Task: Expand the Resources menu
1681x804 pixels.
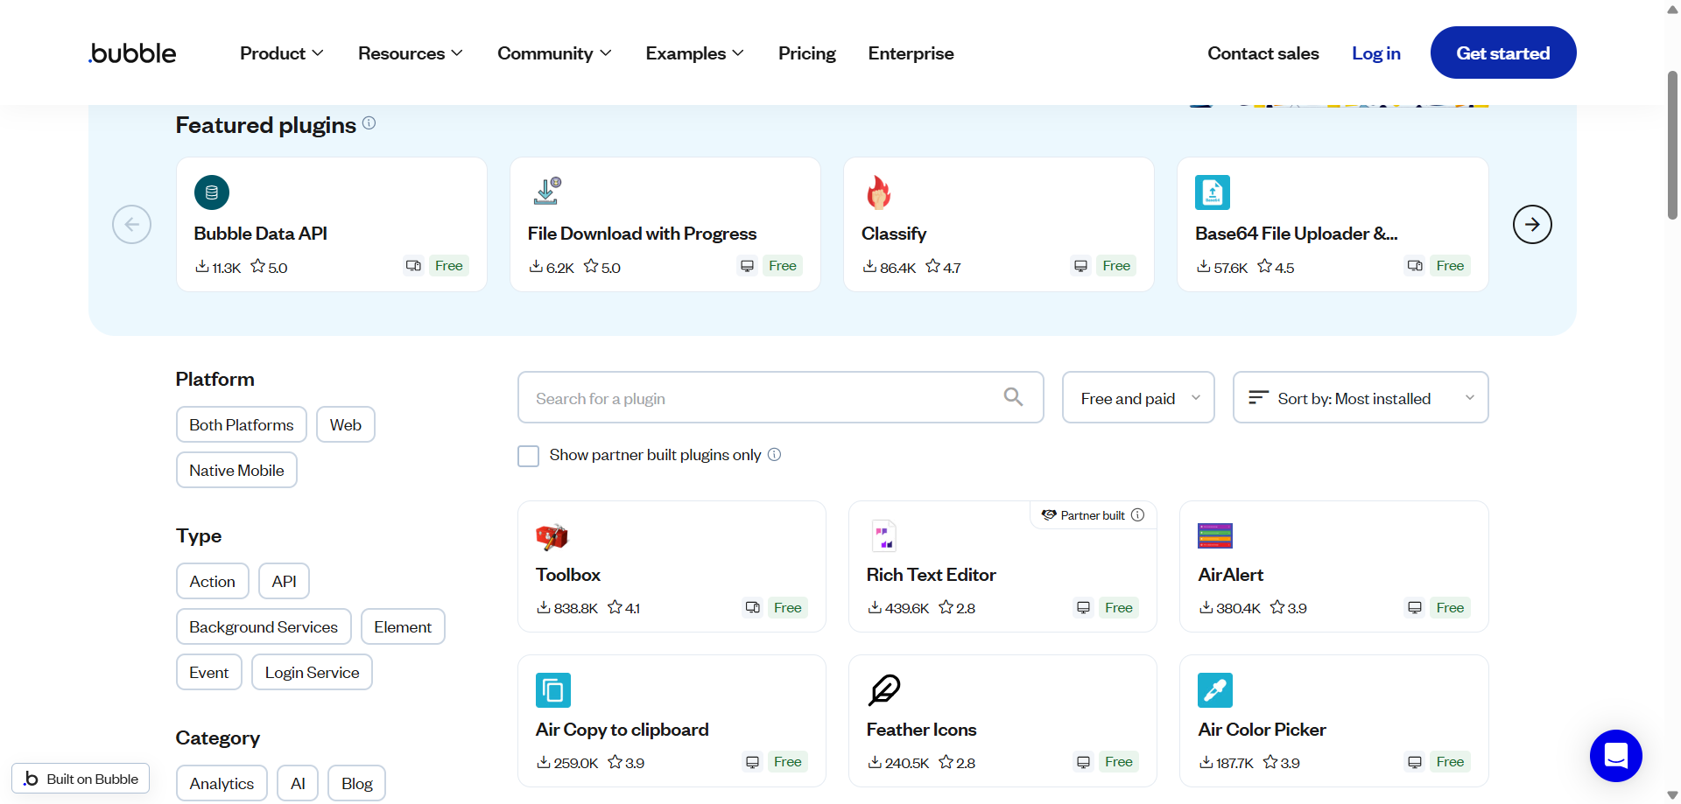Action: click(411, 53)
